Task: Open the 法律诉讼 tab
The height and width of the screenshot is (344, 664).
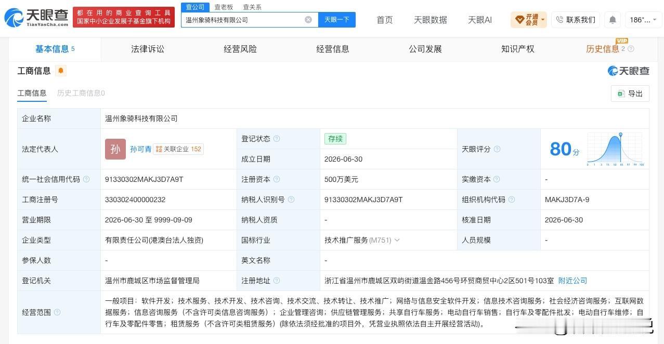Action: 148,49
